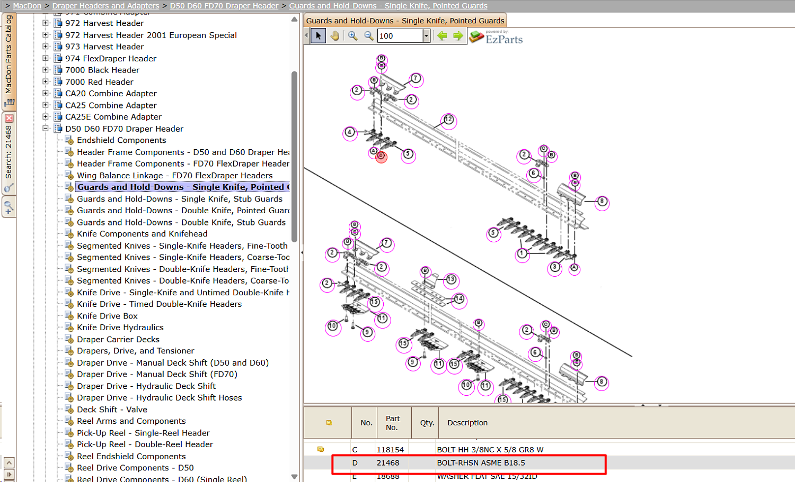
Task: Click the Part No. column header
Action: (392, 423)
